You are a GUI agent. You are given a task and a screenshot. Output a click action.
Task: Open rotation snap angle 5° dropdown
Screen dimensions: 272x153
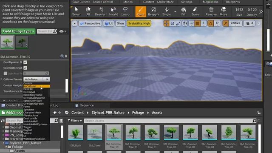coord(217,23)
